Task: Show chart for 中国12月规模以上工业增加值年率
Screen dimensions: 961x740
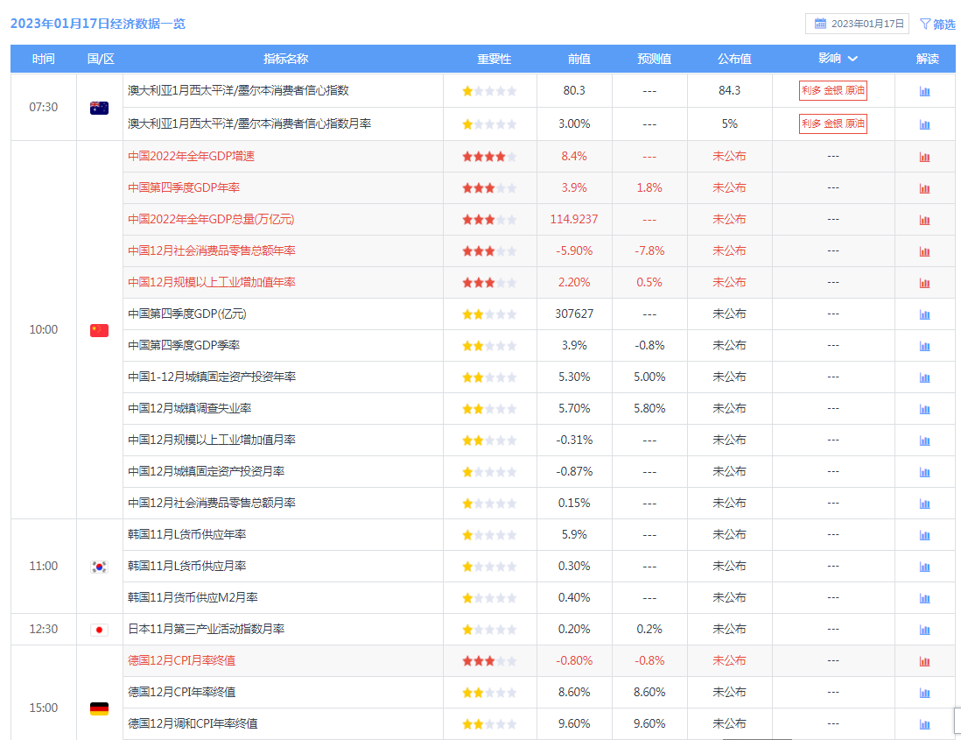Action: (924, 283)
